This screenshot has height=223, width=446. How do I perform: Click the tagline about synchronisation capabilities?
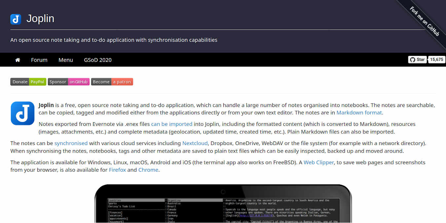point(114,40)
